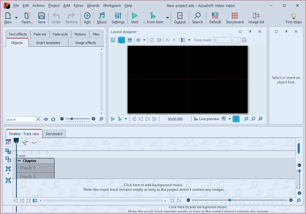Toggle the favorites star in the toolbox
306x214 pixels.
pyautogui.click(x=53, y=119)
